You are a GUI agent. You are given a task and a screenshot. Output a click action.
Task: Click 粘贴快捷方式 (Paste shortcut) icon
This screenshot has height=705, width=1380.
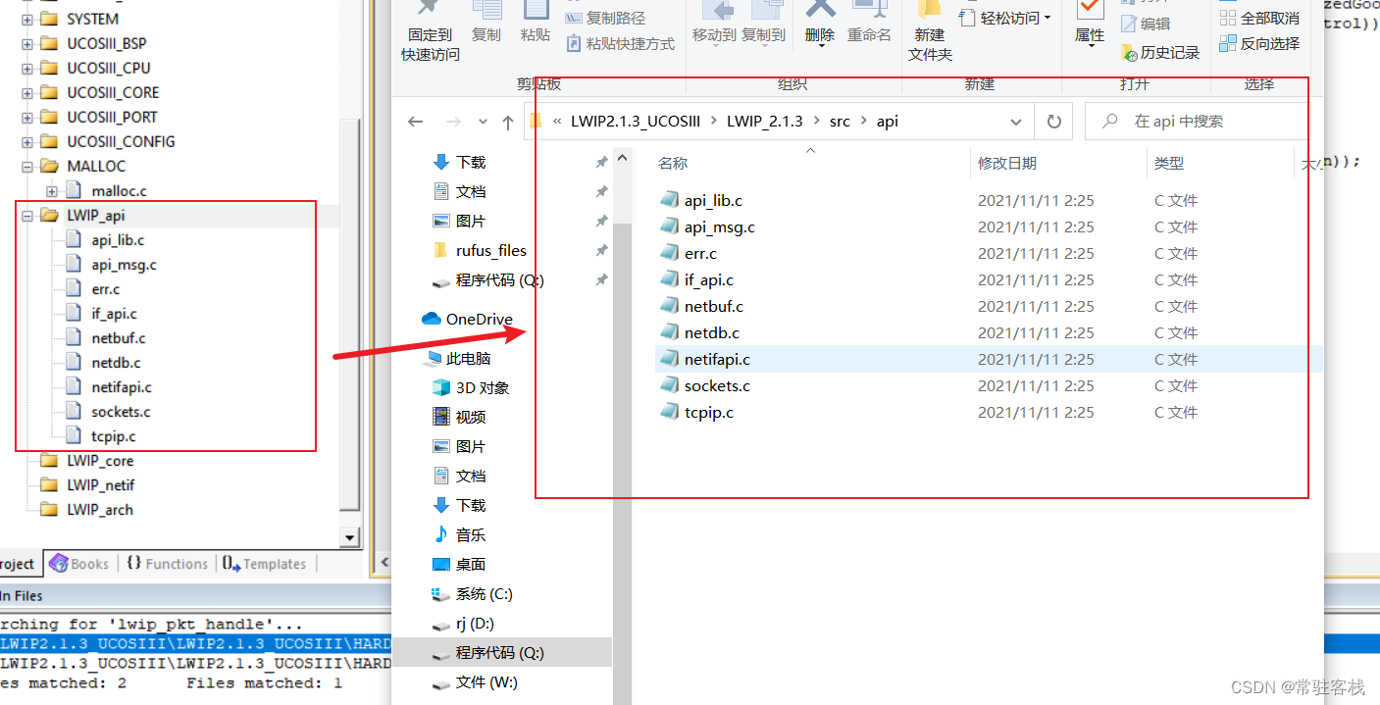[618, 44]
